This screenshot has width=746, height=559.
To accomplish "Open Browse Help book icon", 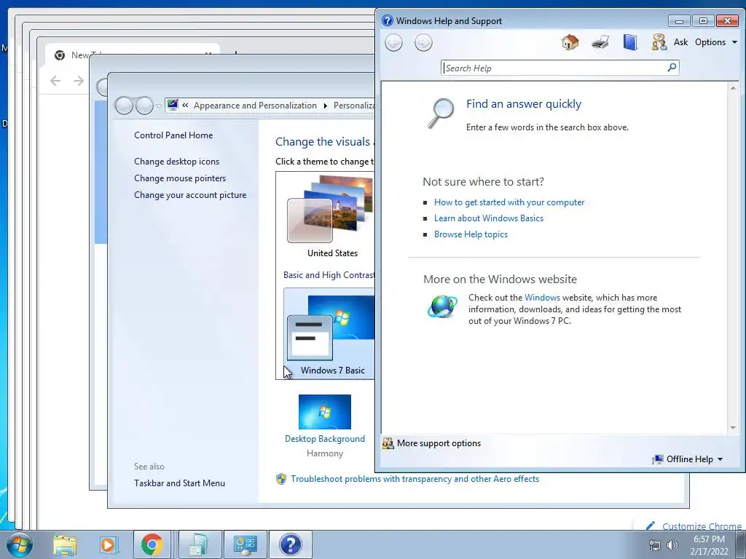I will 630,42.
